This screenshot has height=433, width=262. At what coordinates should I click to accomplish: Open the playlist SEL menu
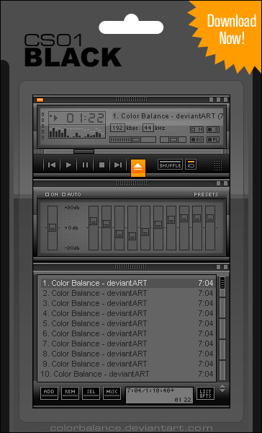tap(91, 393)
